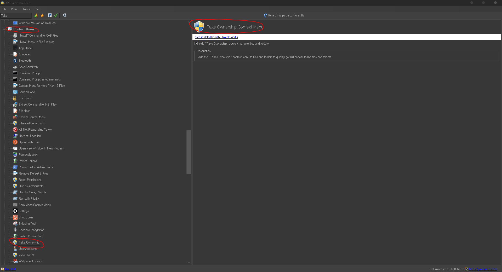The height and width of the screenshot is (272, 502).
Task: Open the favorites star icon in toolbar
Action: click(42, 15)
